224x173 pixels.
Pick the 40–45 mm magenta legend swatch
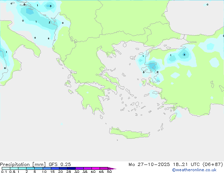[x=96, y=168]
